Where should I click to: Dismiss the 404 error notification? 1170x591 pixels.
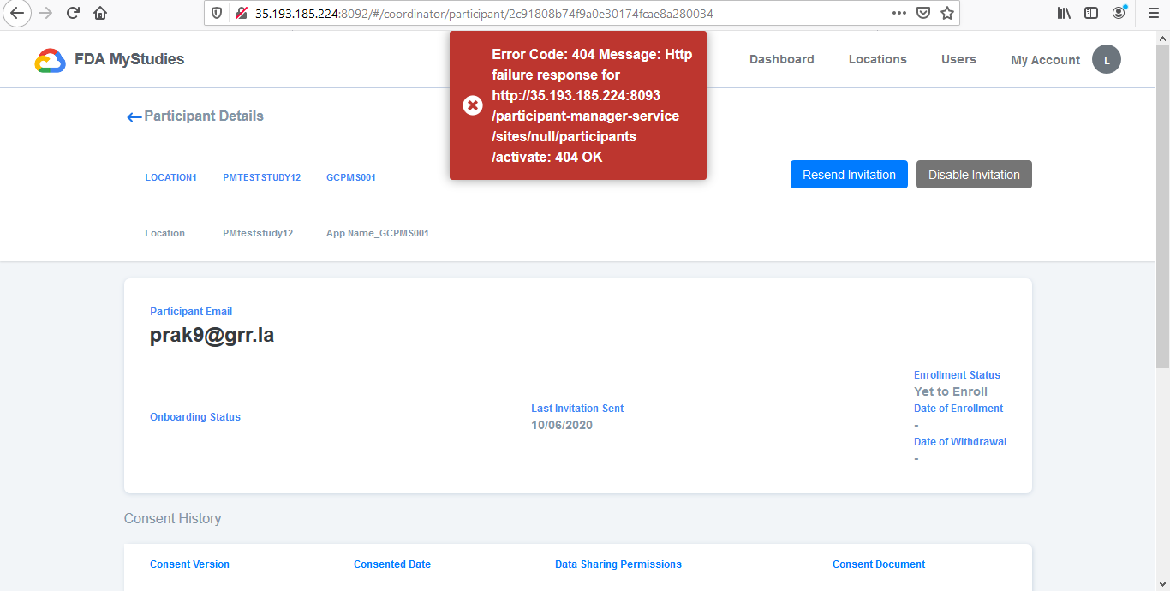click(473, 104)
